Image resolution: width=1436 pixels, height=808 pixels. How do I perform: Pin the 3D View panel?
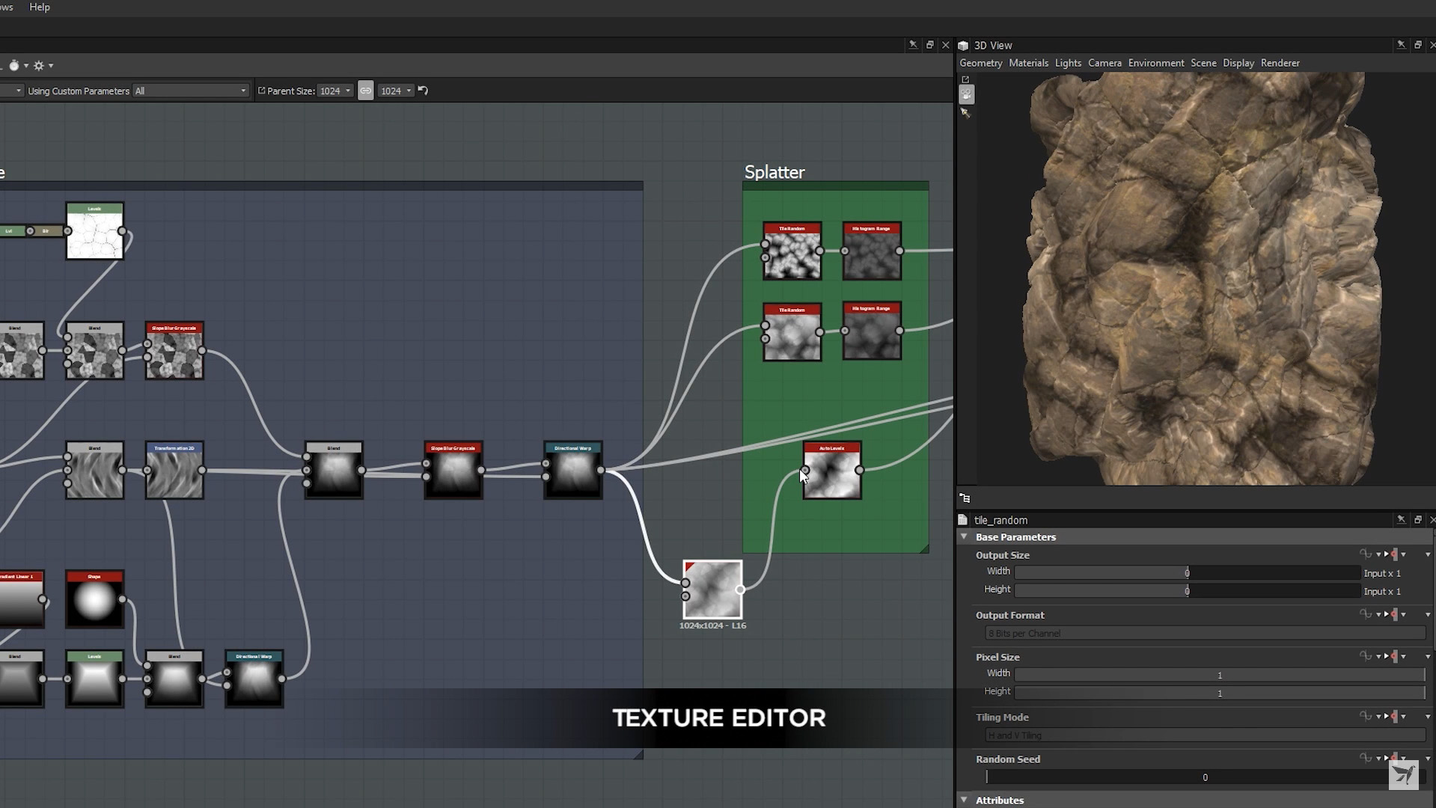1401,45
